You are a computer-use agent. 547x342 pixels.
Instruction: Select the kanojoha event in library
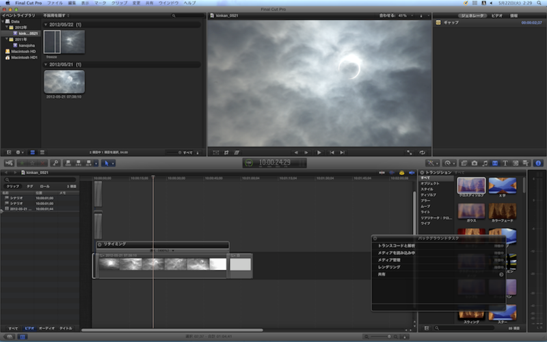27,45
